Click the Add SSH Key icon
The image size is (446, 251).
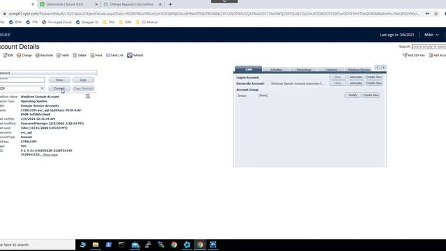pyautogui.click(x=405, y=55)
